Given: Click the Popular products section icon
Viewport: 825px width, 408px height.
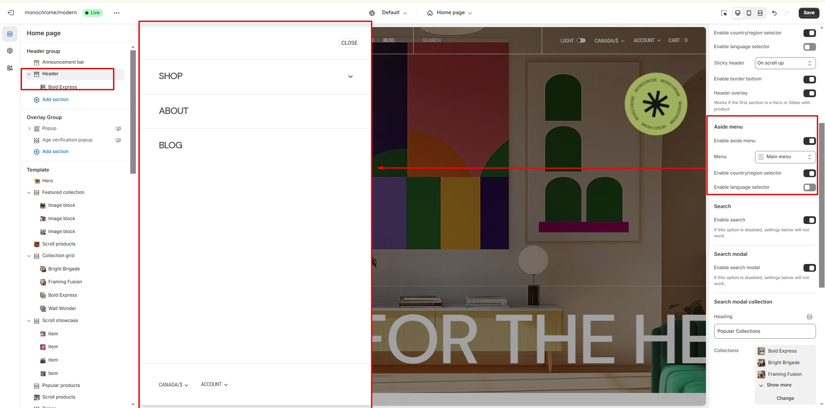Looking at the screenshot, I should 37,386.
